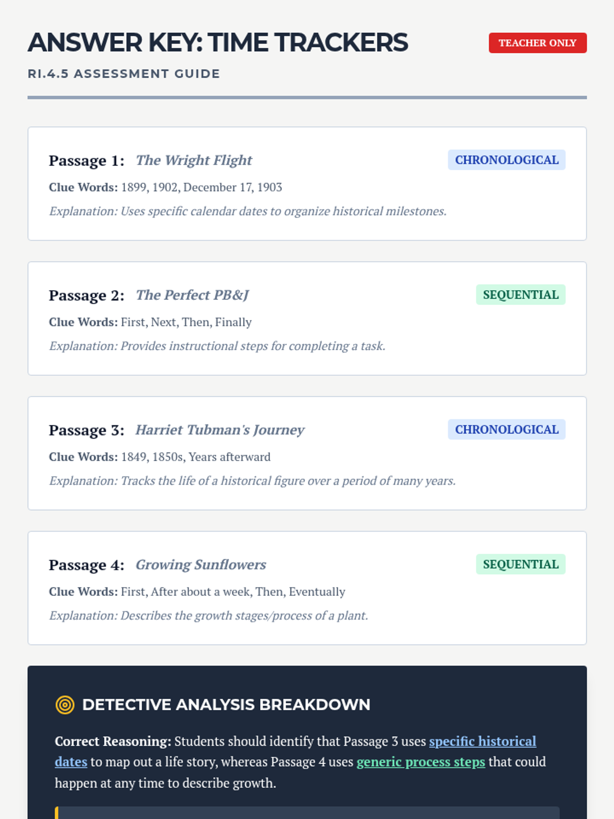Click 'The Perfect PB&J' passage title

coord(192,295)
